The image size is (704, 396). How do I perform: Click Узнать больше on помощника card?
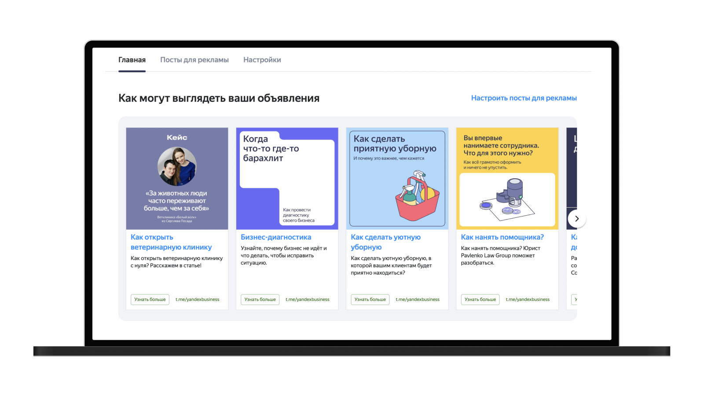pyautogui.click(x=480, y=300)
